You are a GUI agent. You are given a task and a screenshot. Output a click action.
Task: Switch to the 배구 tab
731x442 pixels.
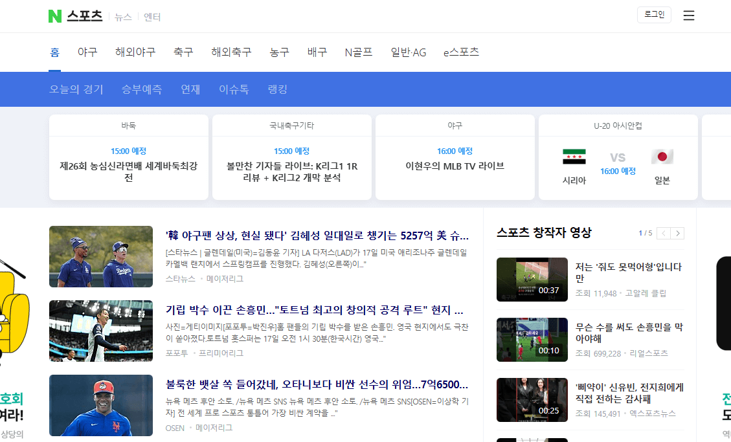[317, 52]
